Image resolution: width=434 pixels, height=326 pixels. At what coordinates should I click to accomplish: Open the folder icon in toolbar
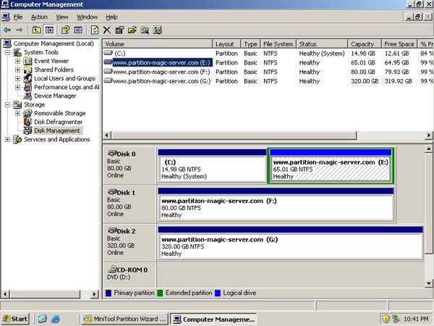pyautogui.click(x=132, y=30)
